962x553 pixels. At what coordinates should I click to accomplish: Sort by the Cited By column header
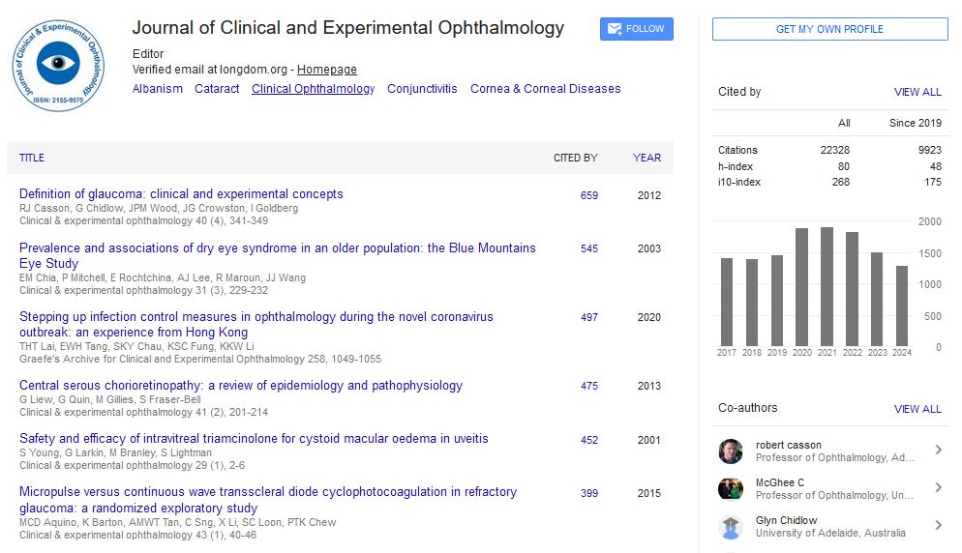tap(575, 158)
